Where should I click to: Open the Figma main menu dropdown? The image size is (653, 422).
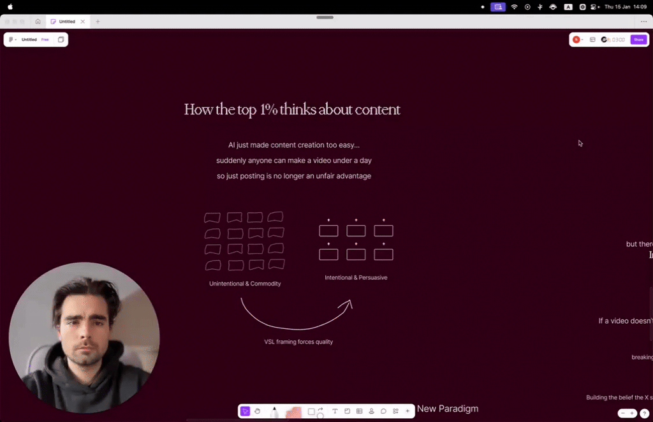click(13, 40)
